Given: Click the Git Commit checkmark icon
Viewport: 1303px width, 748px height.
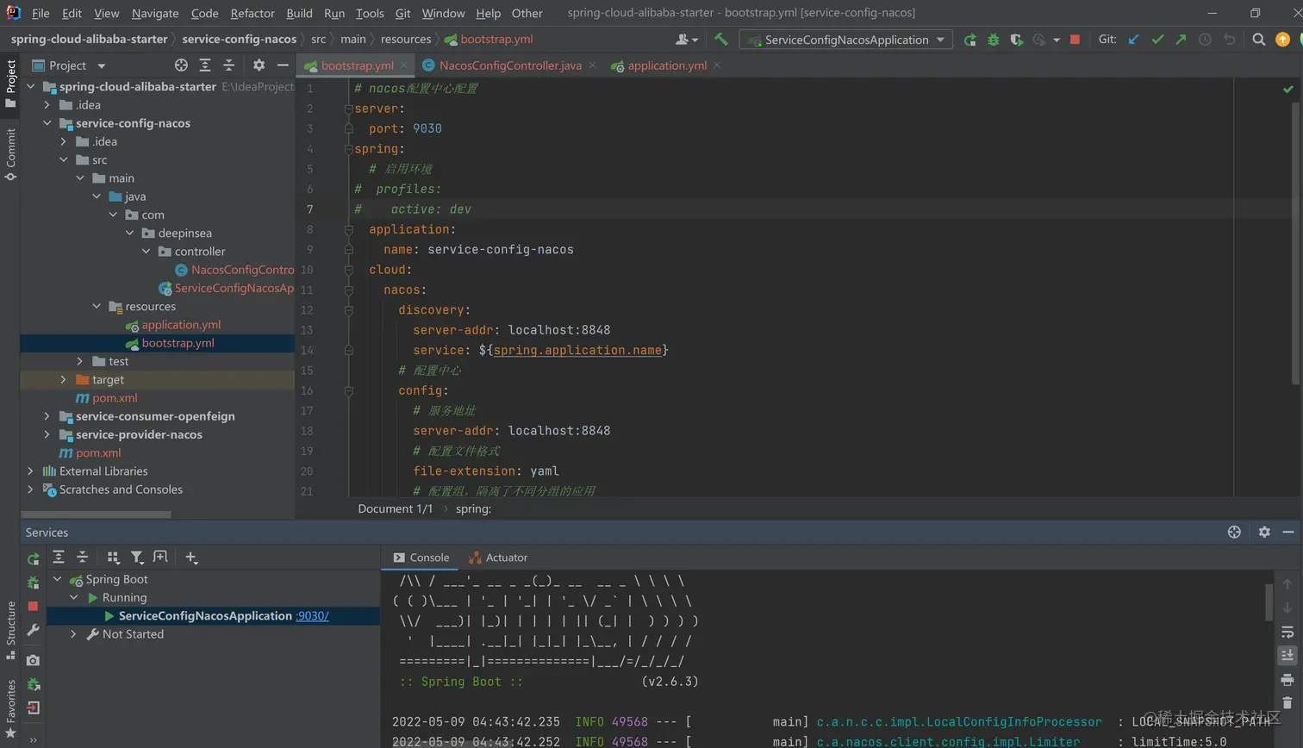Looking at the screenshot, I should tap(1157, 40).
